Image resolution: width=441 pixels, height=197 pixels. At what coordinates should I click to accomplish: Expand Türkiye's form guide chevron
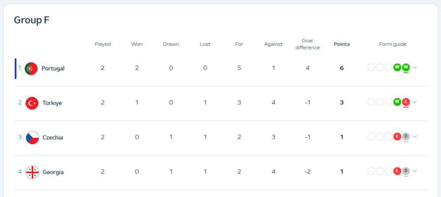tap(415, 102)
